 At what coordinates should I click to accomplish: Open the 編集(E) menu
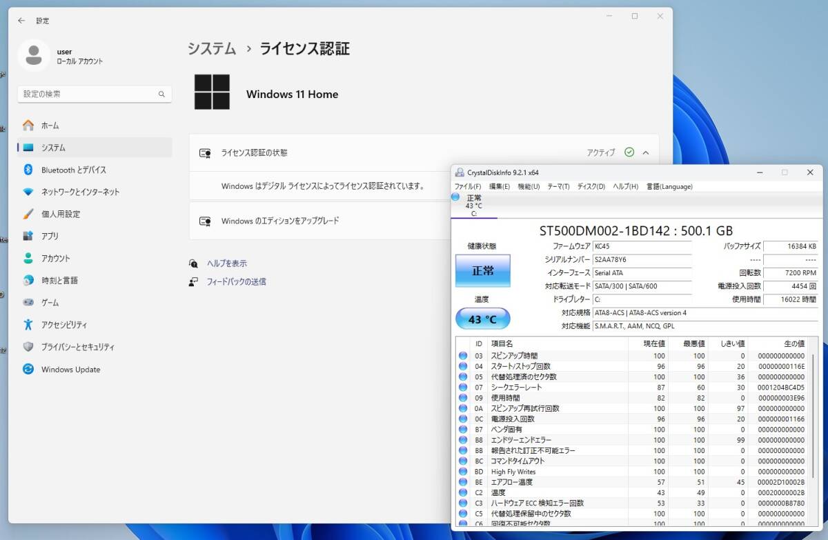500,186
